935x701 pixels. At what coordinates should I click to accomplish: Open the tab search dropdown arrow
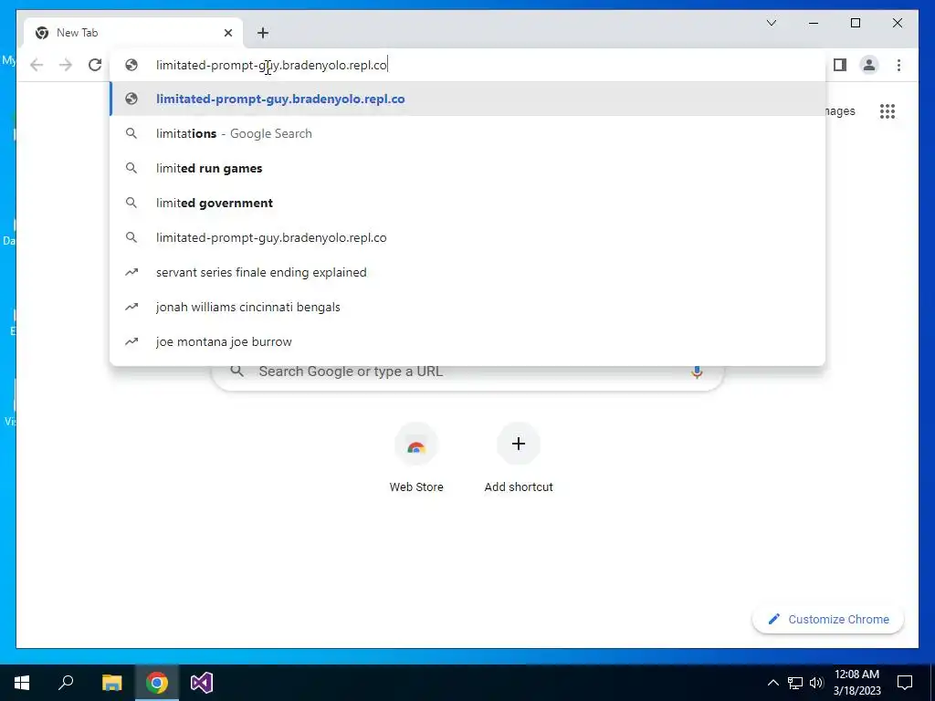coord(771,23)
